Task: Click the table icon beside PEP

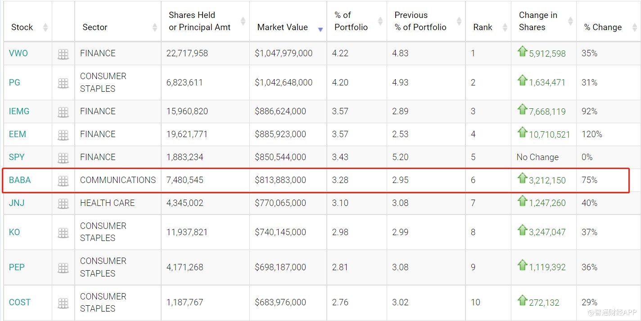Action: (63, 268)
